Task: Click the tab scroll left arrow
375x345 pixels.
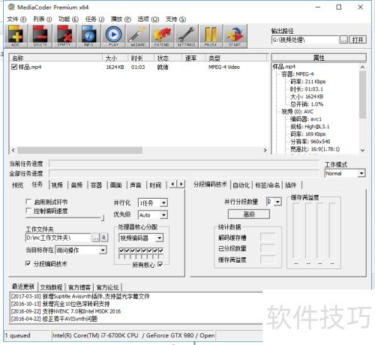Action: [172, 184]
